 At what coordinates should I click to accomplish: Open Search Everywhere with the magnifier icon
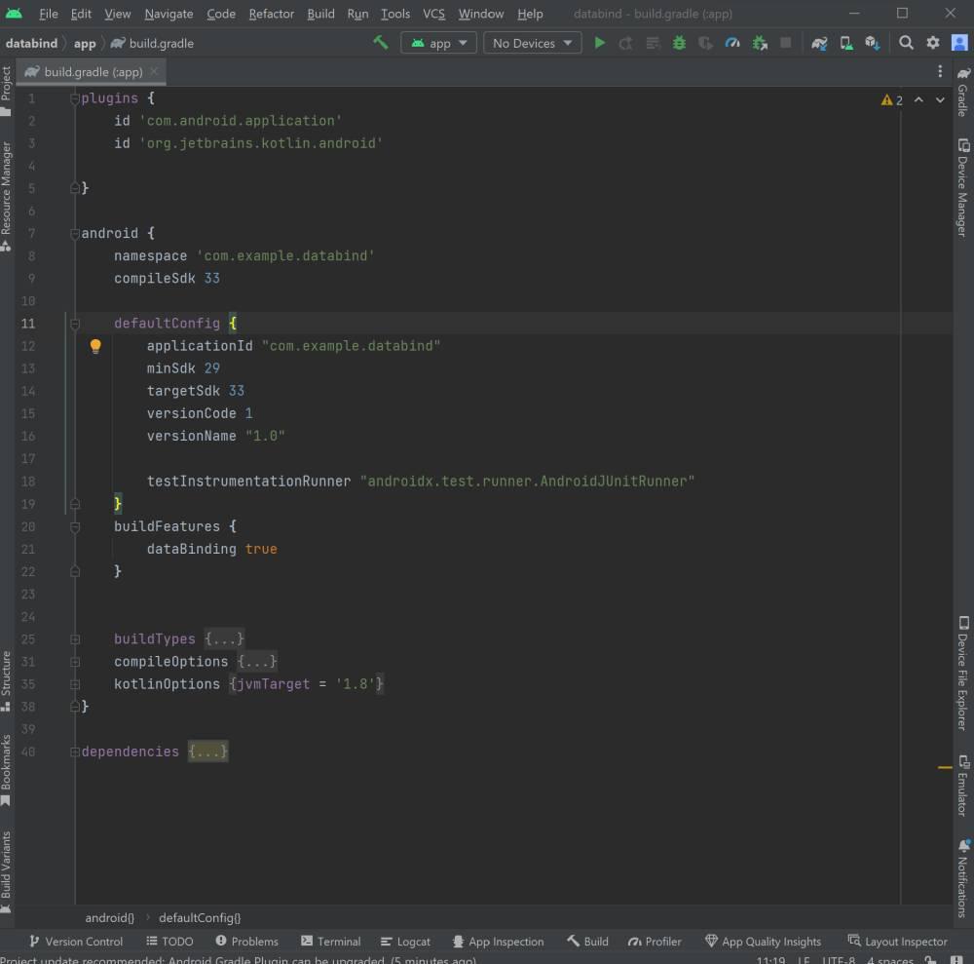(x=904, y=43)
